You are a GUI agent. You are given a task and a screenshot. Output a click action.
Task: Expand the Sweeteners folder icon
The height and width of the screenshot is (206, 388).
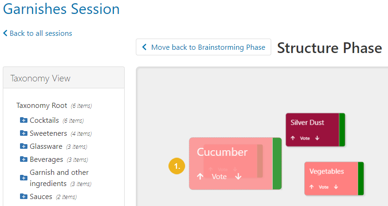coord(24,133)
